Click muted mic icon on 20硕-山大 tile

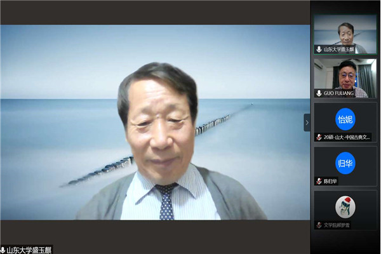pos(319,137)
